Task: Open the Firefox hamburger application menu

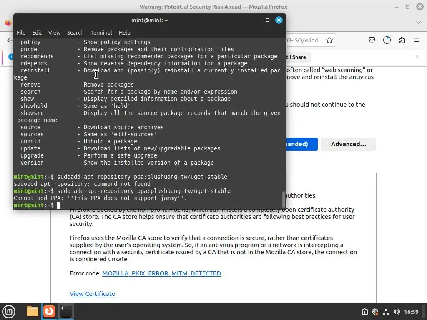Action: (417, 40)
